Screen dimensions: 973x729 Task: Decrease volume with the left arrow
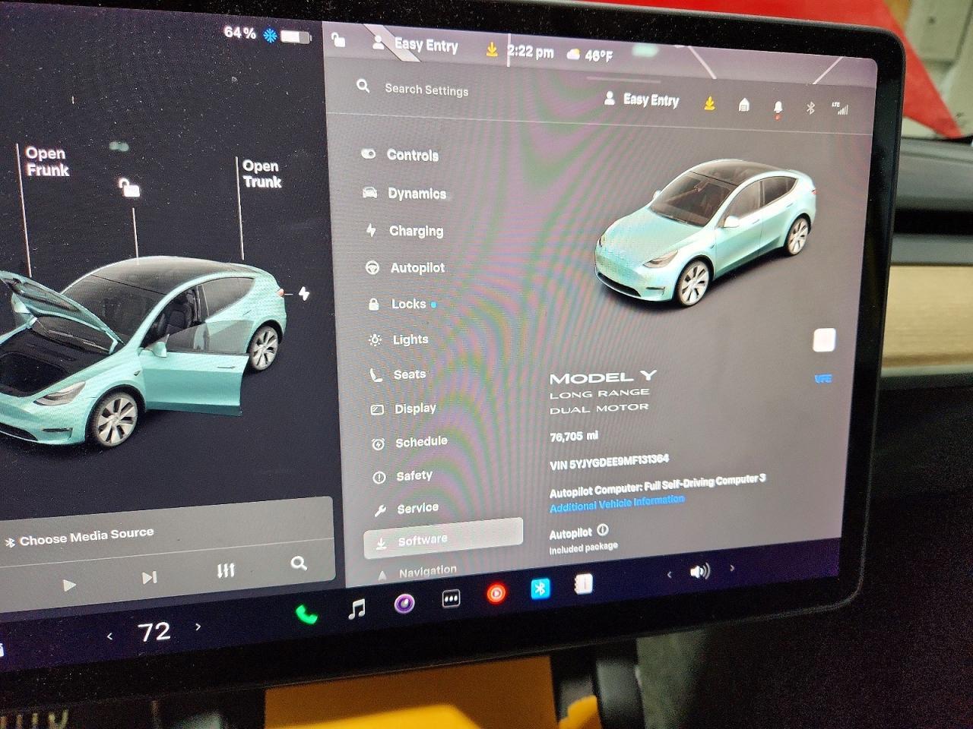(x=669, y=575)
